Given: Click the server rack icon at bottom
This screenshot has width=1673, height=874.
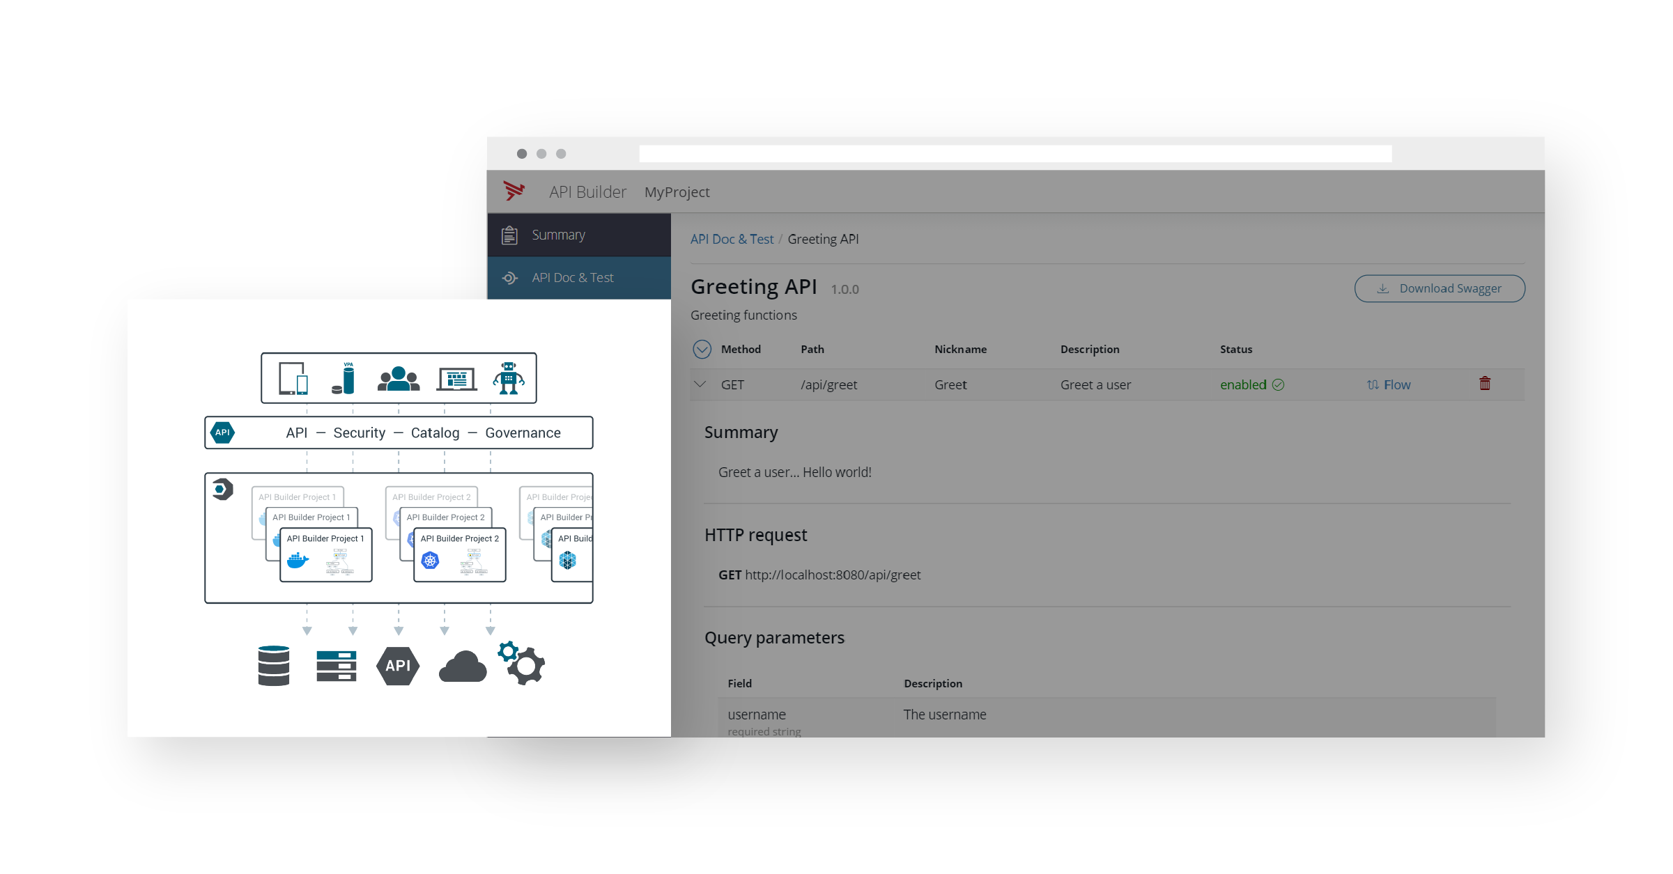Looking at the screenshot, I should [x=337, y=666].
